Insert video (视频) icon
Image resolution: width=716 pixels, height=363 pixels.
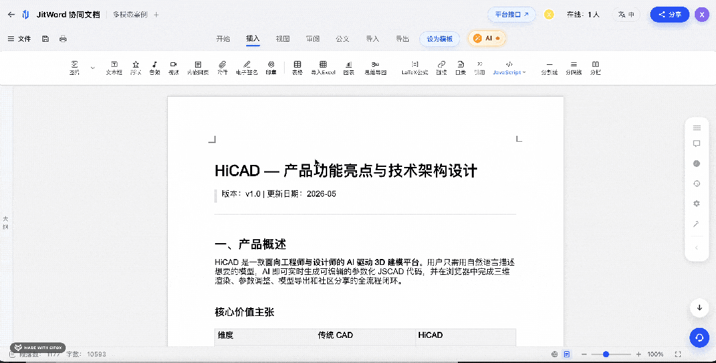pyautogui.click(x=173, y=64)
